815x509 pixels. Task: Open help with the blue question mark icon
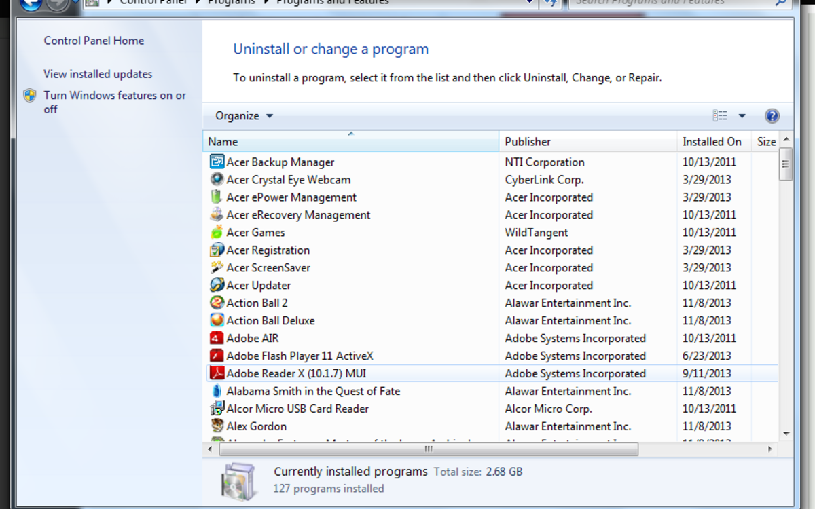pos(772,116)
